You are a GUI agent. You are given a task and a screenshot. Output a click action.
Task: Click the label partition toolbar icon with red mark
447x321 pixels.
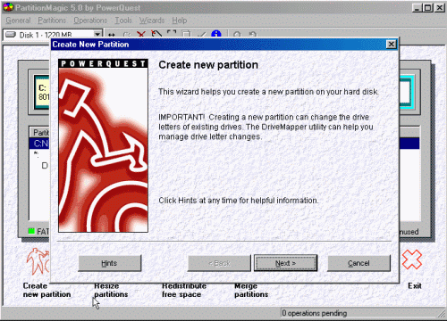[156, 34]
